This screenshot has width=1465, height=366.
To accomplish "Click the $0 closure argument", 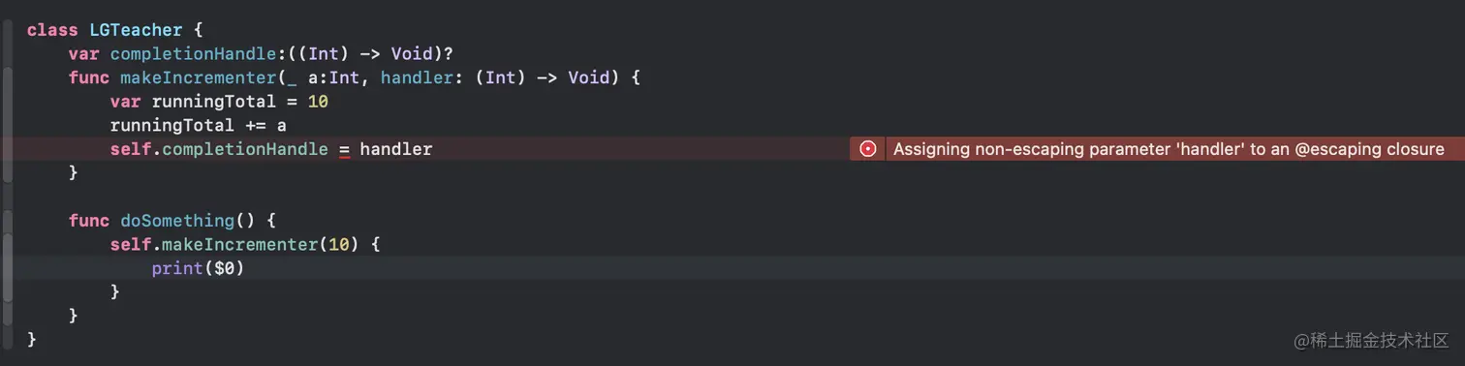I will pos(224,268).
